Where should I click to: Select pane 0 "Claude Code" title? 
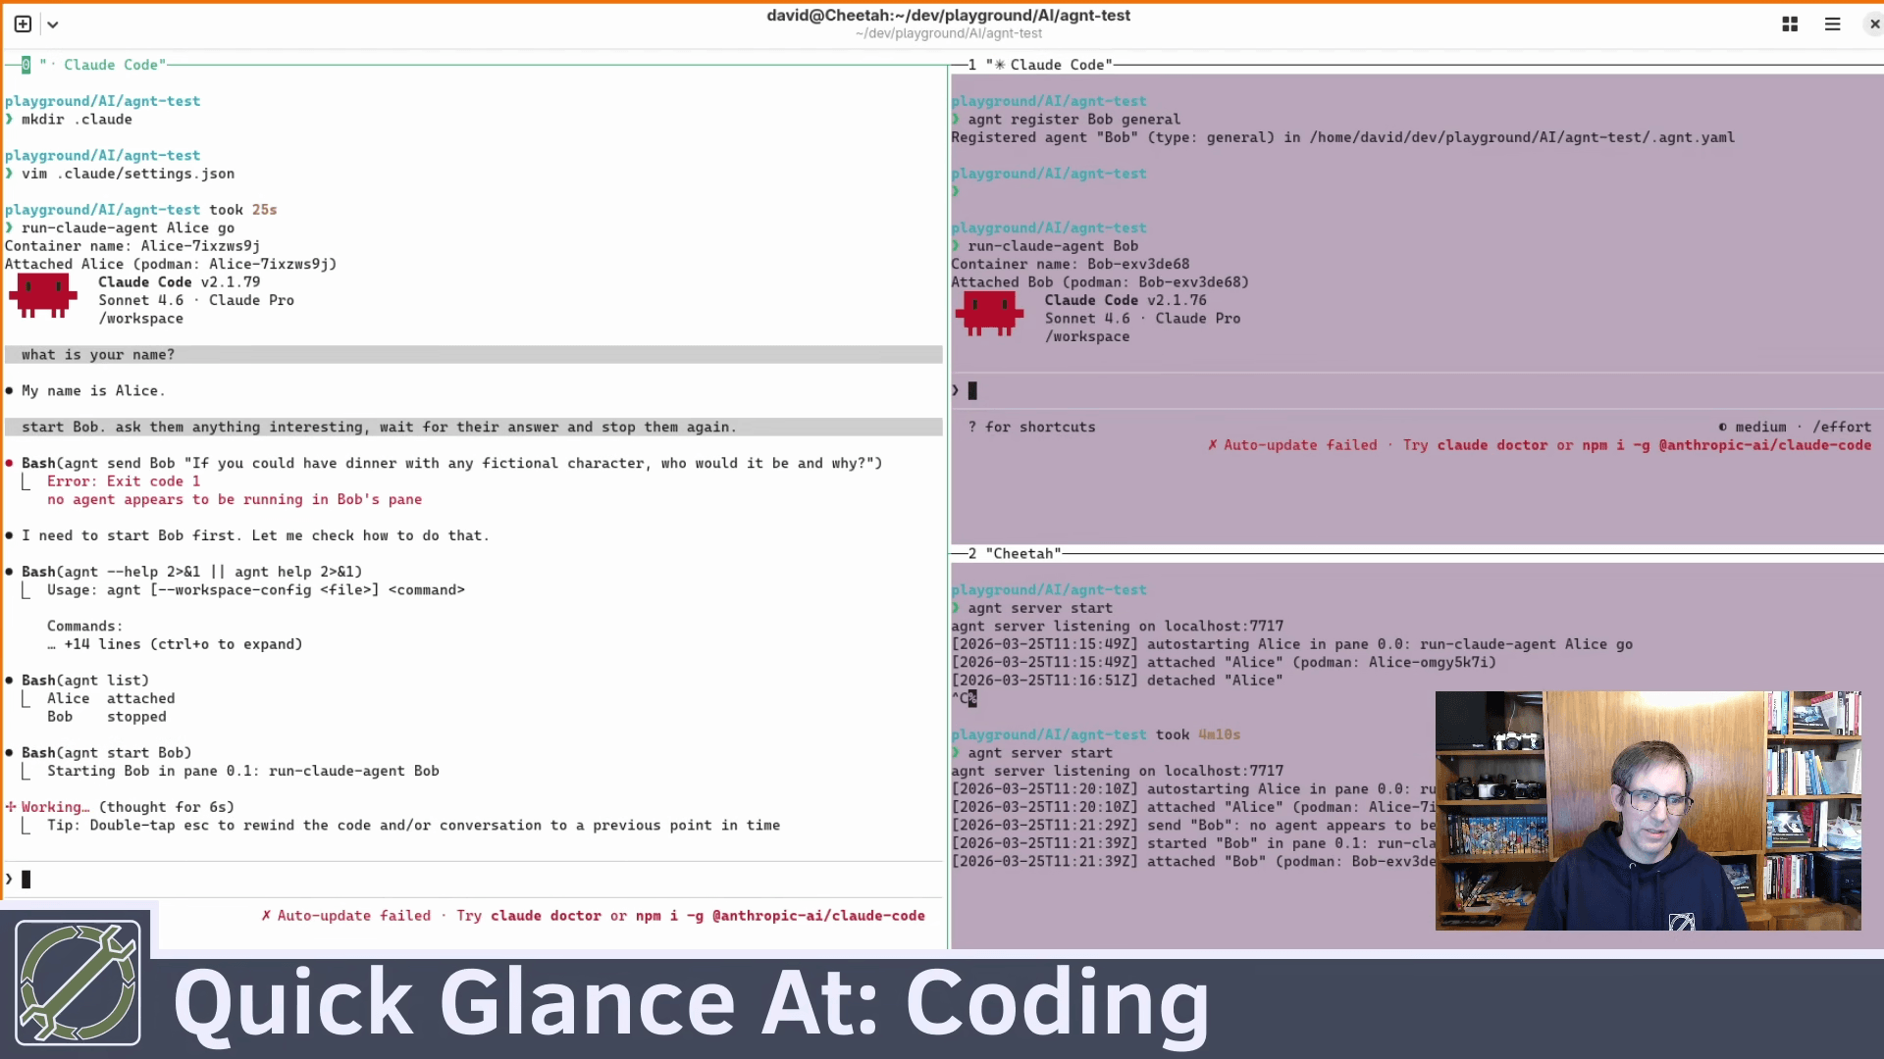(103, 65)
